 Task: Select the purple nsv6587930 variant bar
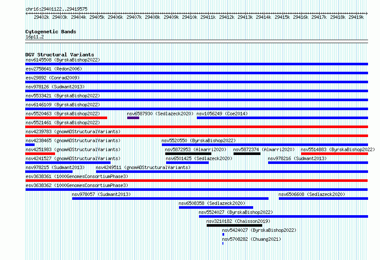point(133,118)
